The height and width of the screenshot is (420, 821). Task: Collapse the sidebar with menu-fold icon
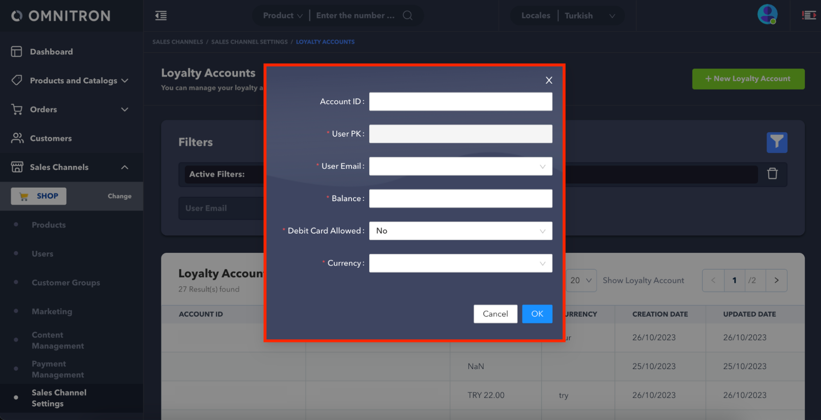[x=161, y=16]
